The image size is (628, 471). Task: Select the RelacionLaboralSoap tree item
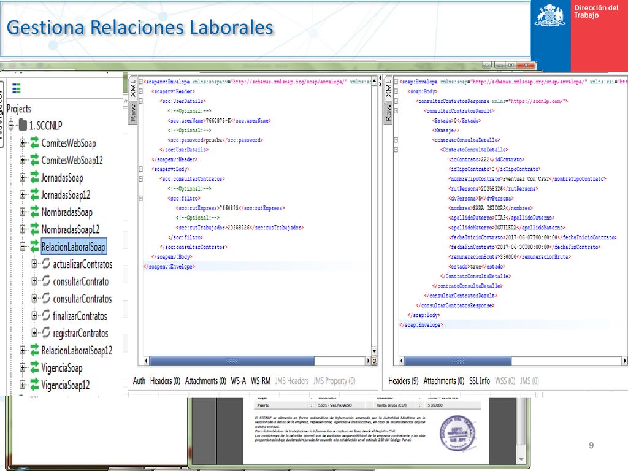tap(74, 247)
